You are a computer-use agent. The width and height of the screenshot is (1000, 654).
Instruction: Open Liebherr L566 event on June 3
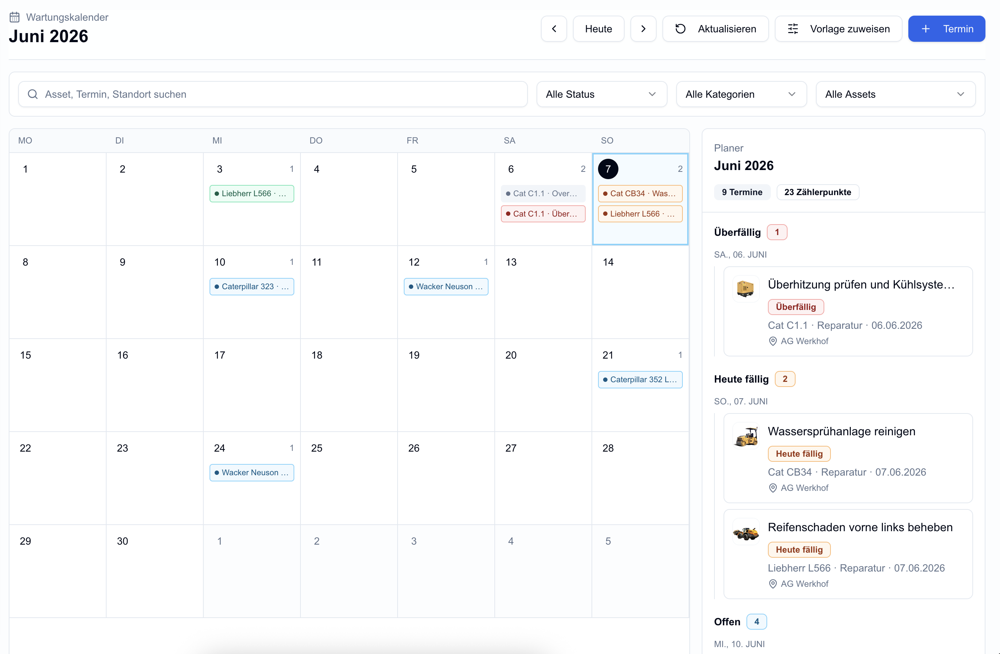252,194
